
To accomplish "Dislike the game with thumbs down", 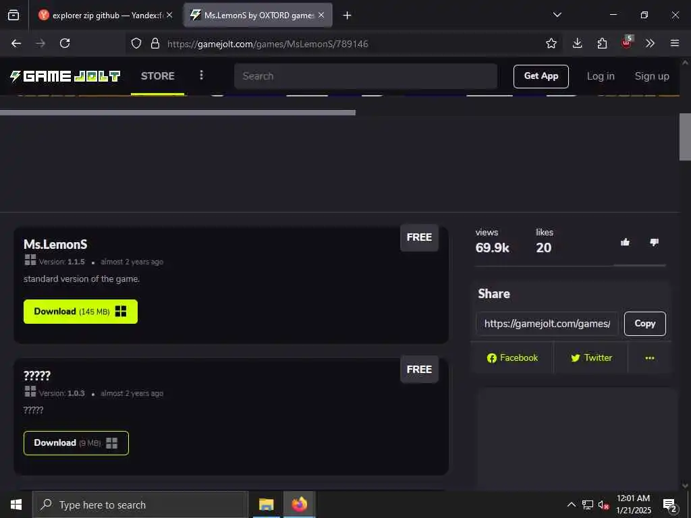I will (654, 242).
